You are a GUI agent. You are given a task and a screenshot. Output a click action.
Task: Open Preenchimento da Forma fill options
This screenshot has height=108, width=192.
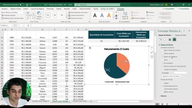(78, 13)
